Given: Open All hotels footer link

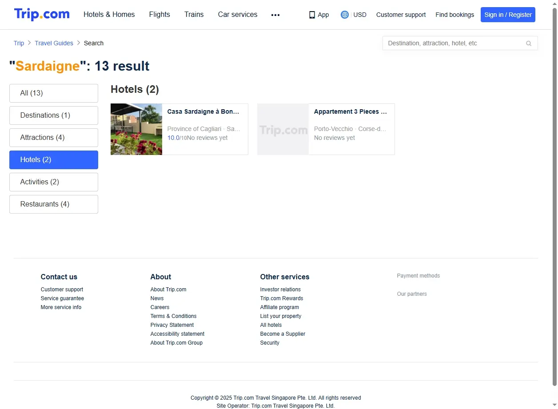Looking at the screenshot, I should (x=271, y=325).
